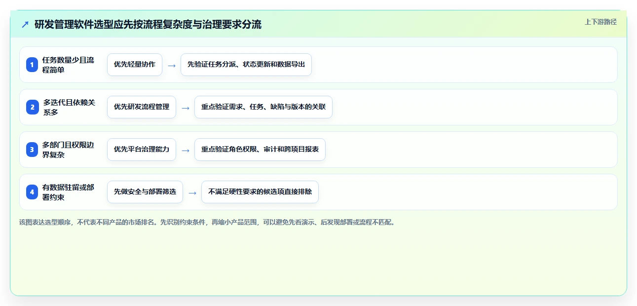Screen dimensions: 637x306
Task: Click the arrow after 优先研发流程管理
Action: point(186,108)
